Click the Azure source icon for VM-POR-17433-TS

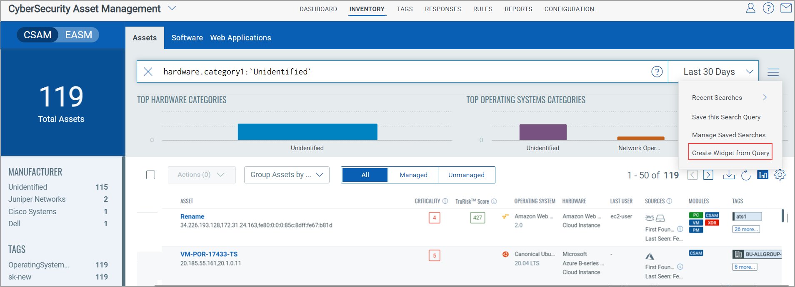pos(650,256)
